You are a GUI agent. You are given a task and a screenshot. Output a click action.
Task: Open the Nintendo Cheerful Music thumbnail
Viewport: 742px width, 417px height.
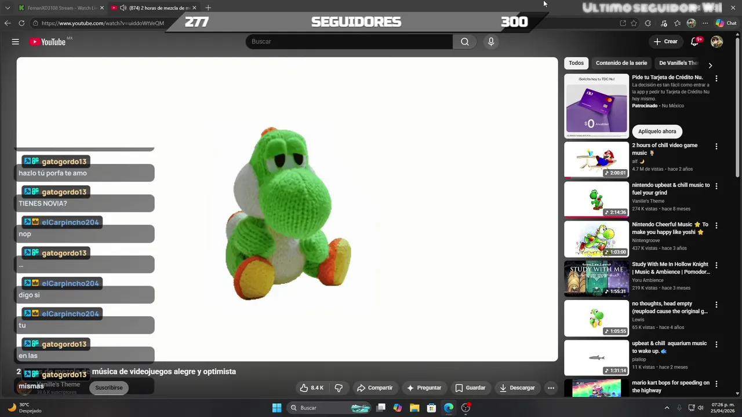point(596,239)
